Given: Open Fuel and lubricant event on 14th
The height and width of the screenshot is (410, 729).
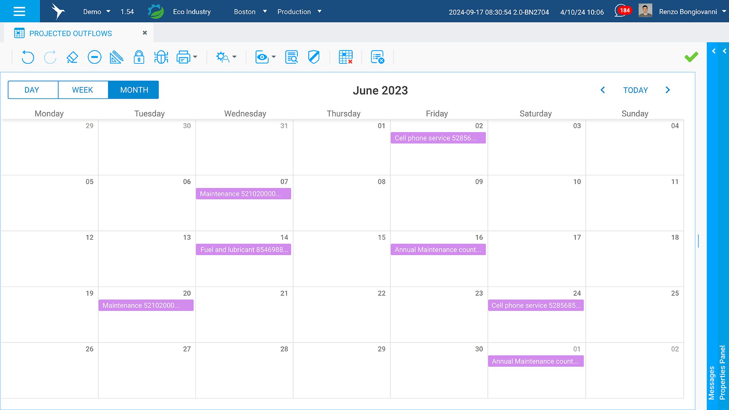Looking at the screenshot, I should point(244,250).
